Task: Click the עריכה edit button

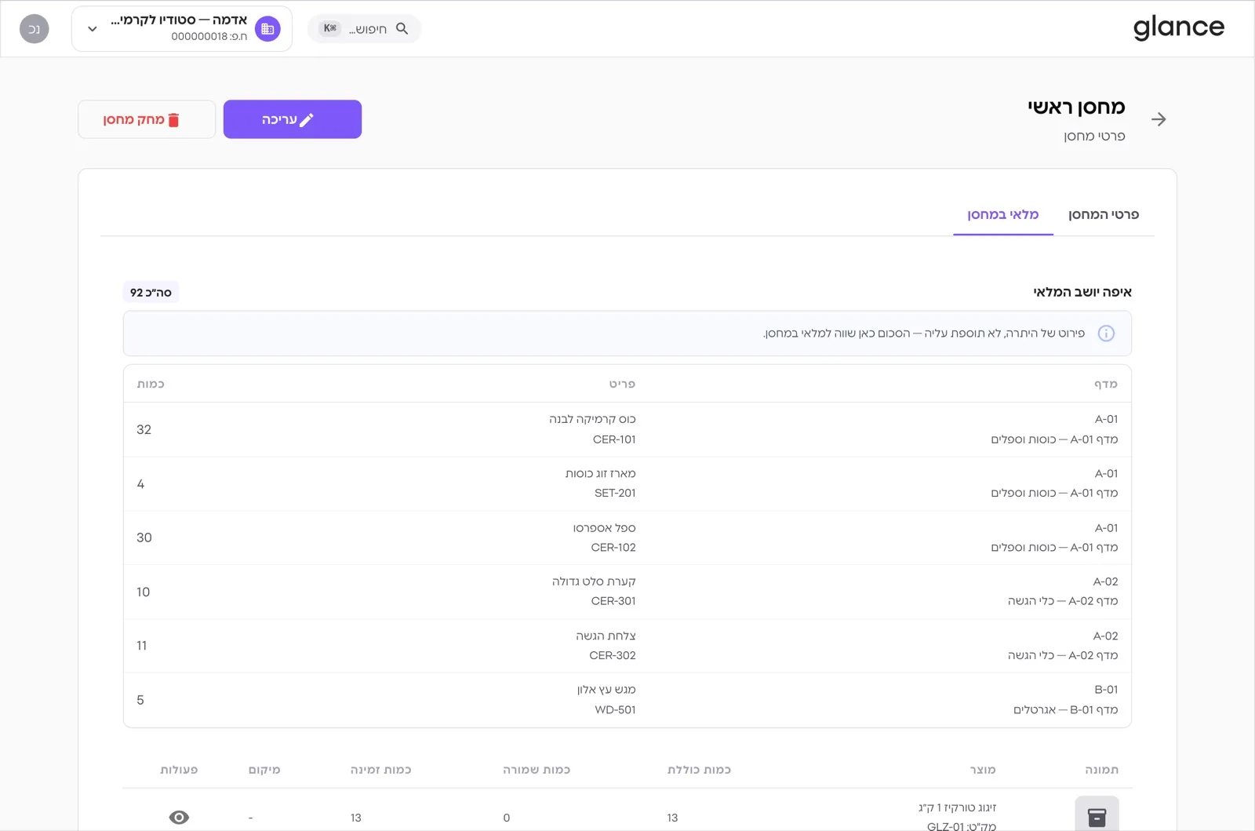Action: click(x=293, y=119)
